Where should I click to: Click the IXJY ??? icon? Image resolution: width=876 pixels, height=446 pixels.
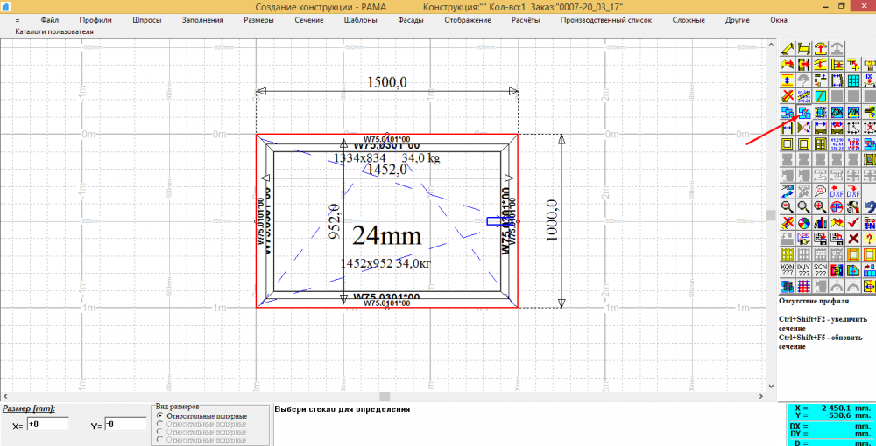click(804, 271)
